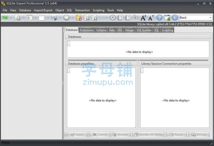Open About via the blue info icon

[x=175, y=18]
